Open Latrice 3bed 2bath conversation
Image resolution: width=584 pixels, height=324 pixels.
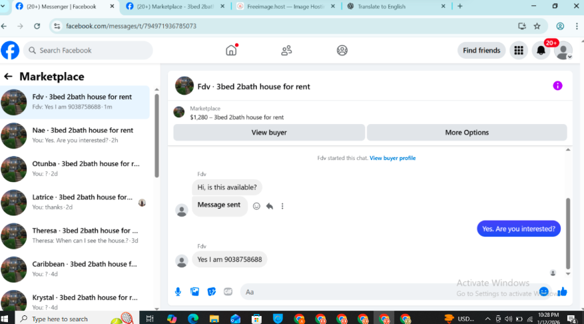point(75,202)
